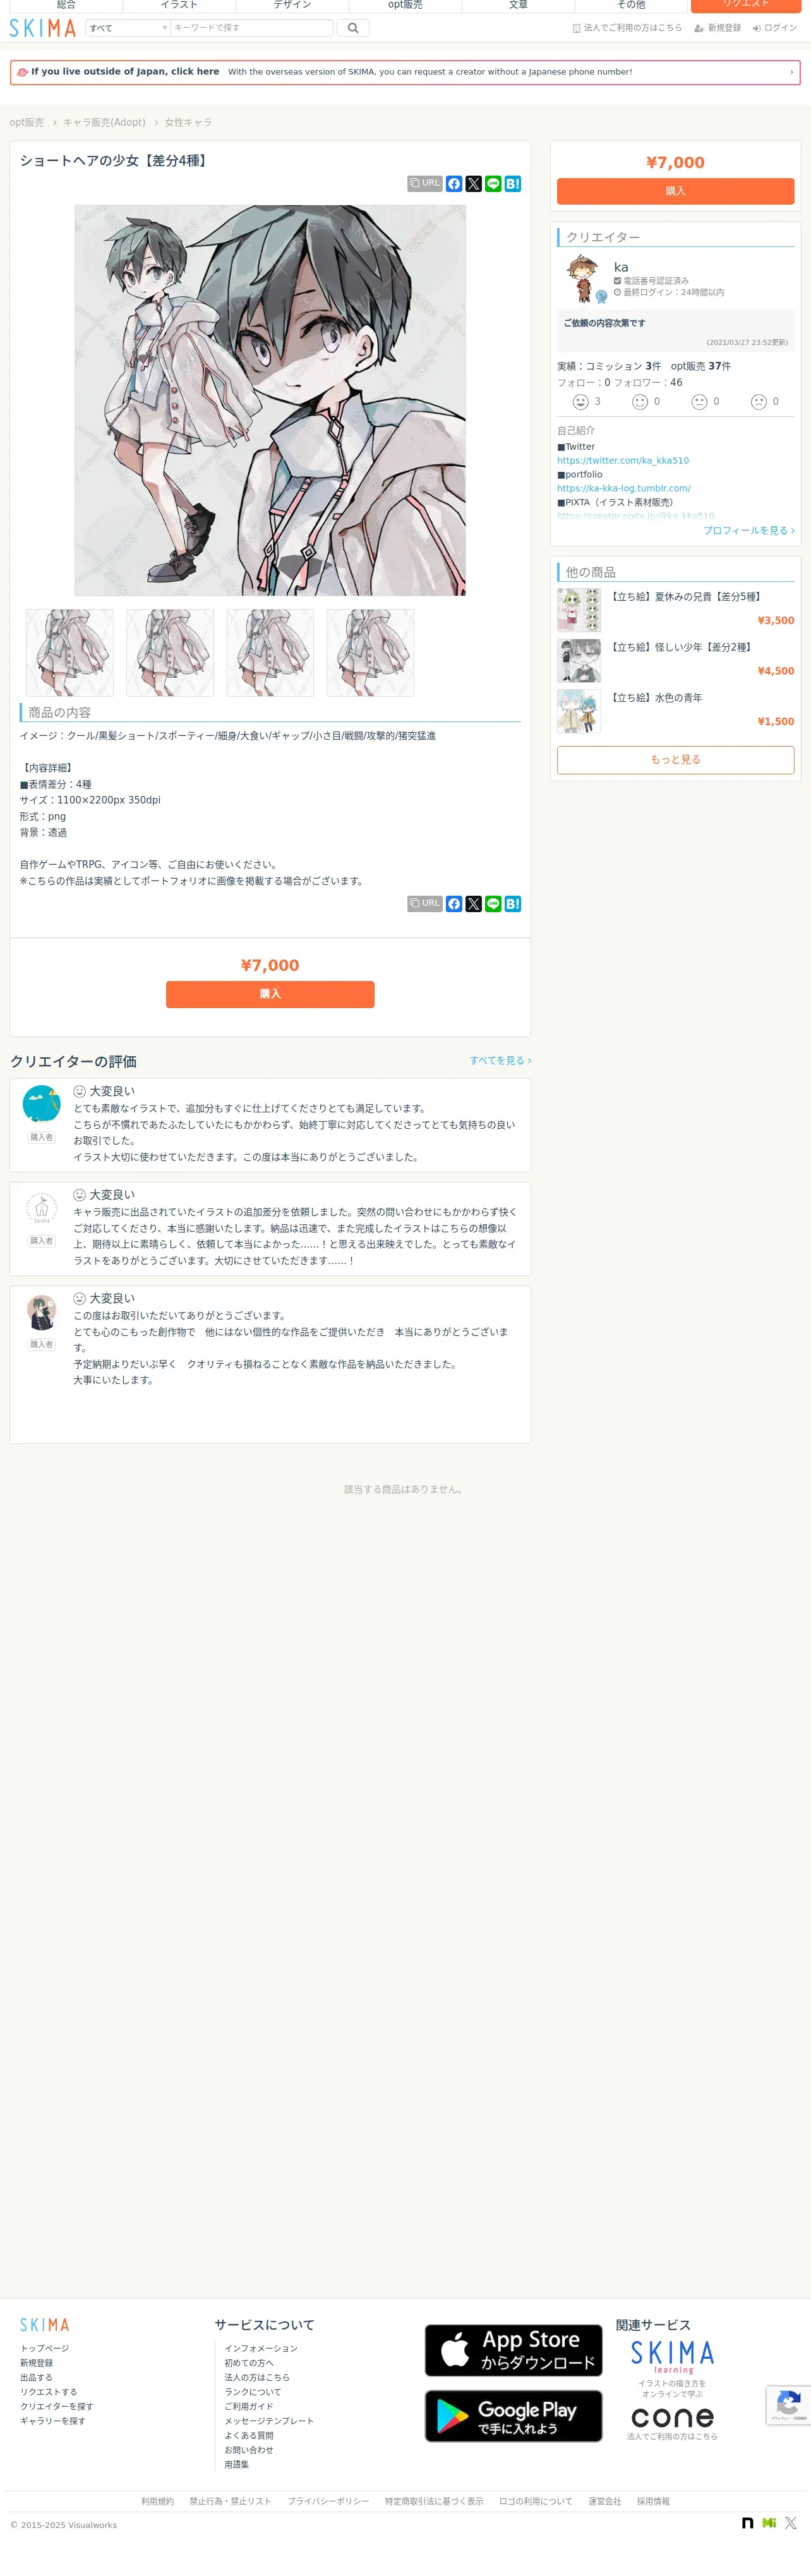Open the twitter.com/ka_kka510 link
This screenshot has width=811, height=2576.
[623, 461]
